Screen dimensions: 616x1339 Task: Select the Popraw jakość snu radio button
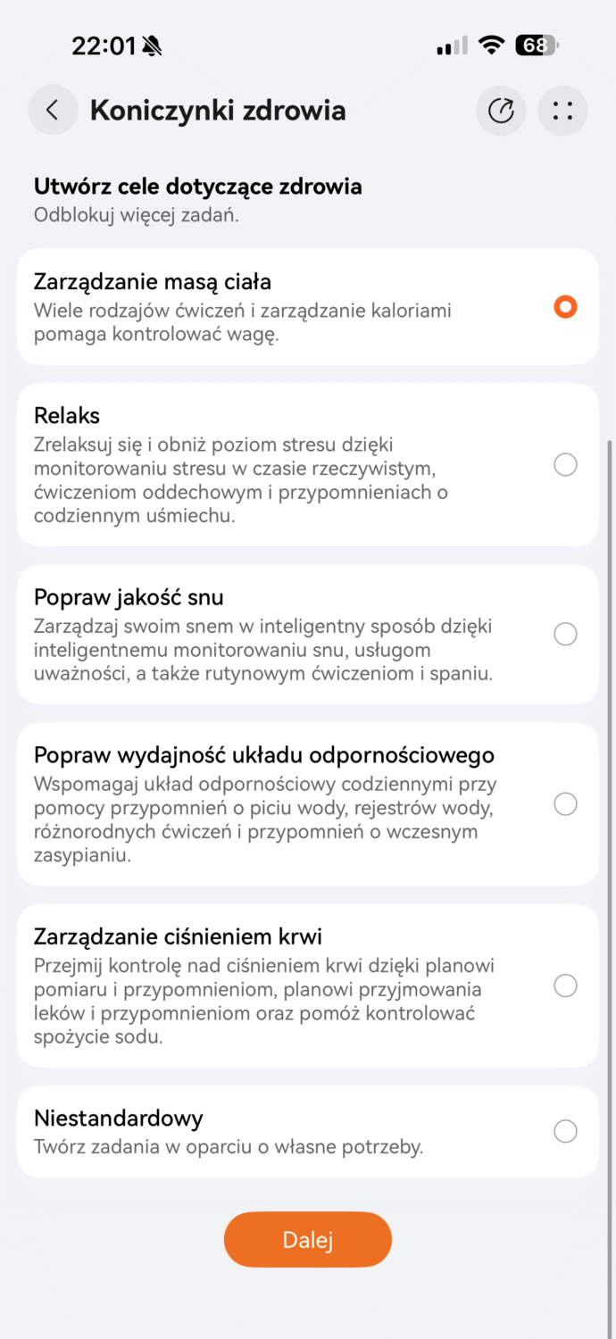(x=565, y=635)
